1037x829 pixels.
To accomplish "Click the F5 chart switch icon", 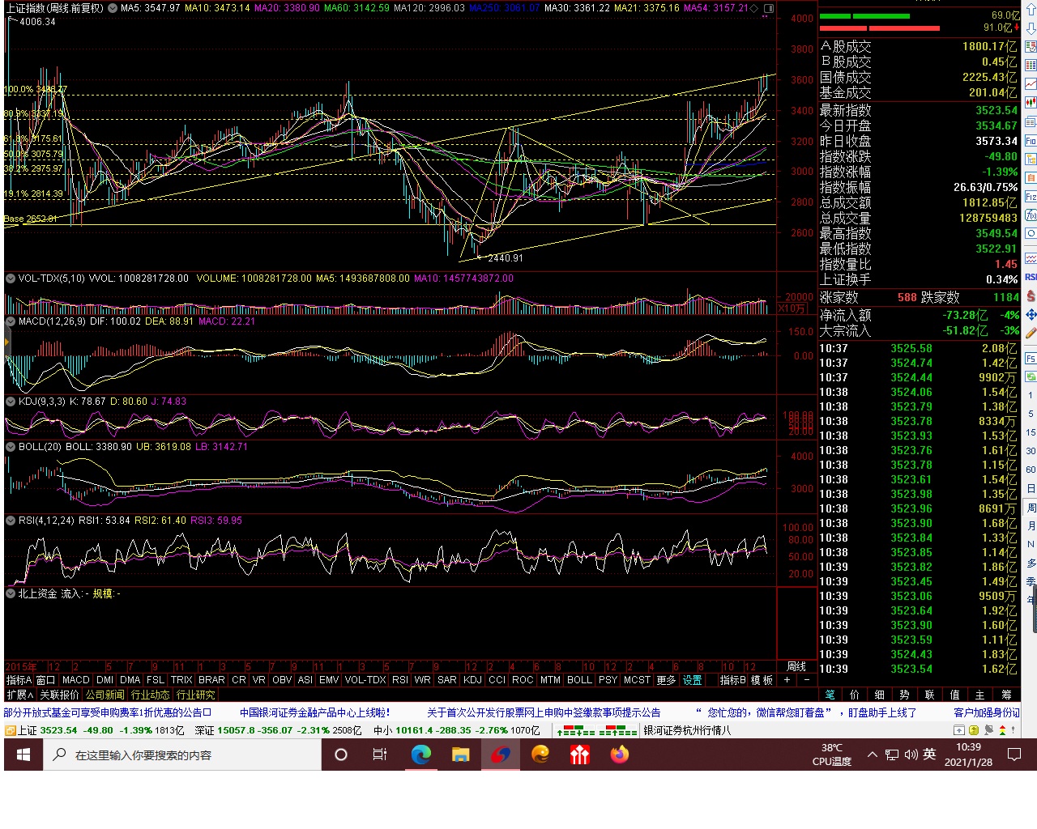I will (x=1031, y=358).
